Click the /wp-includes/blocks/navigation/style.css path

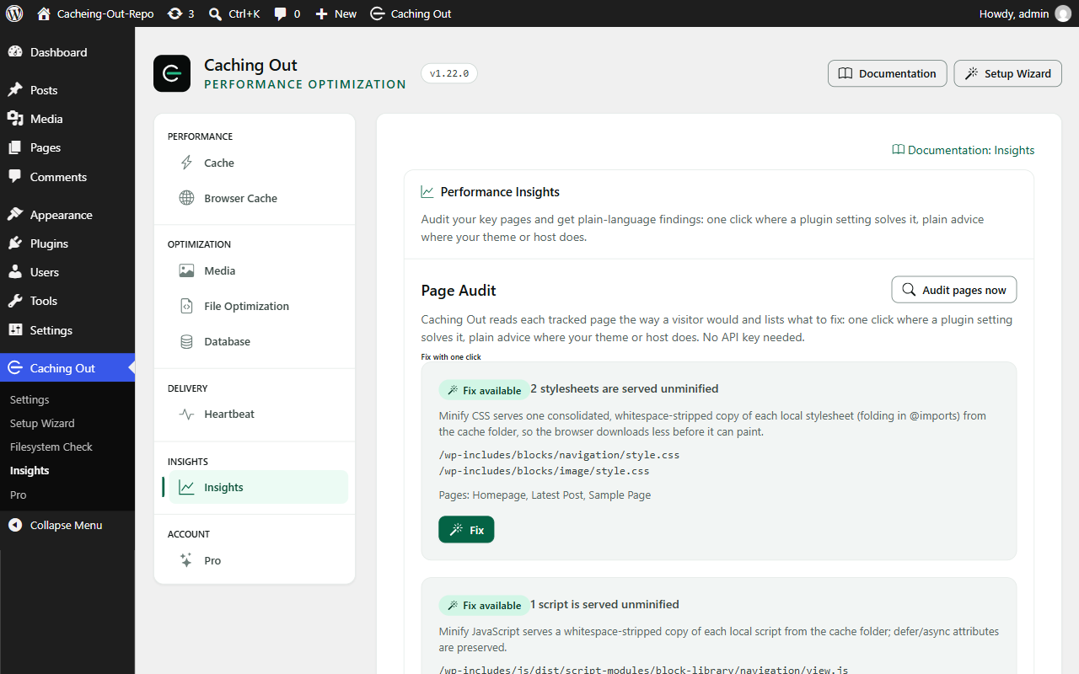[x=559, y=455]
